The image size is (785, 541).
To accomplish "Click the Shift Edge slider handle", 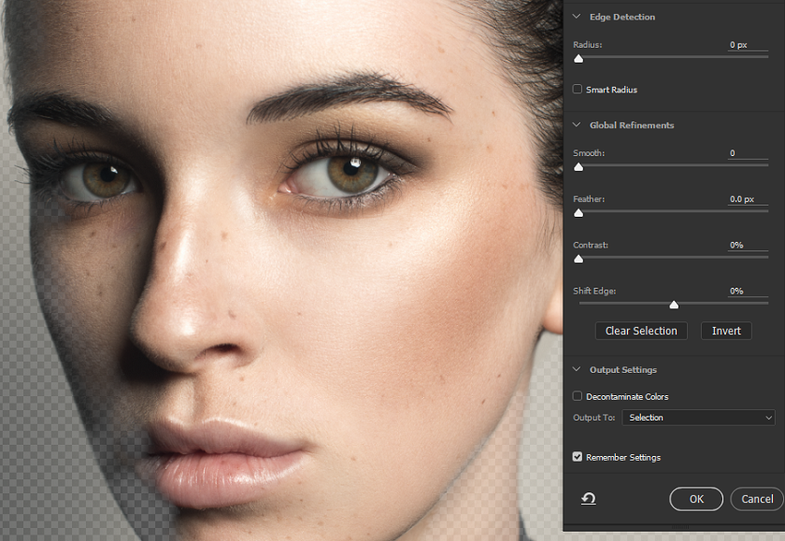I will point(674,305).
